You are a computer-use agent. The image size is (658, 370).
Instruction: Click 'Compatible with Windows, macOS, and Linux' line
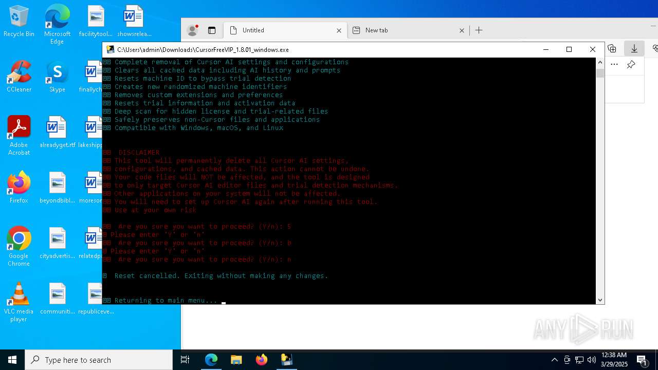(x=199, y=128)
